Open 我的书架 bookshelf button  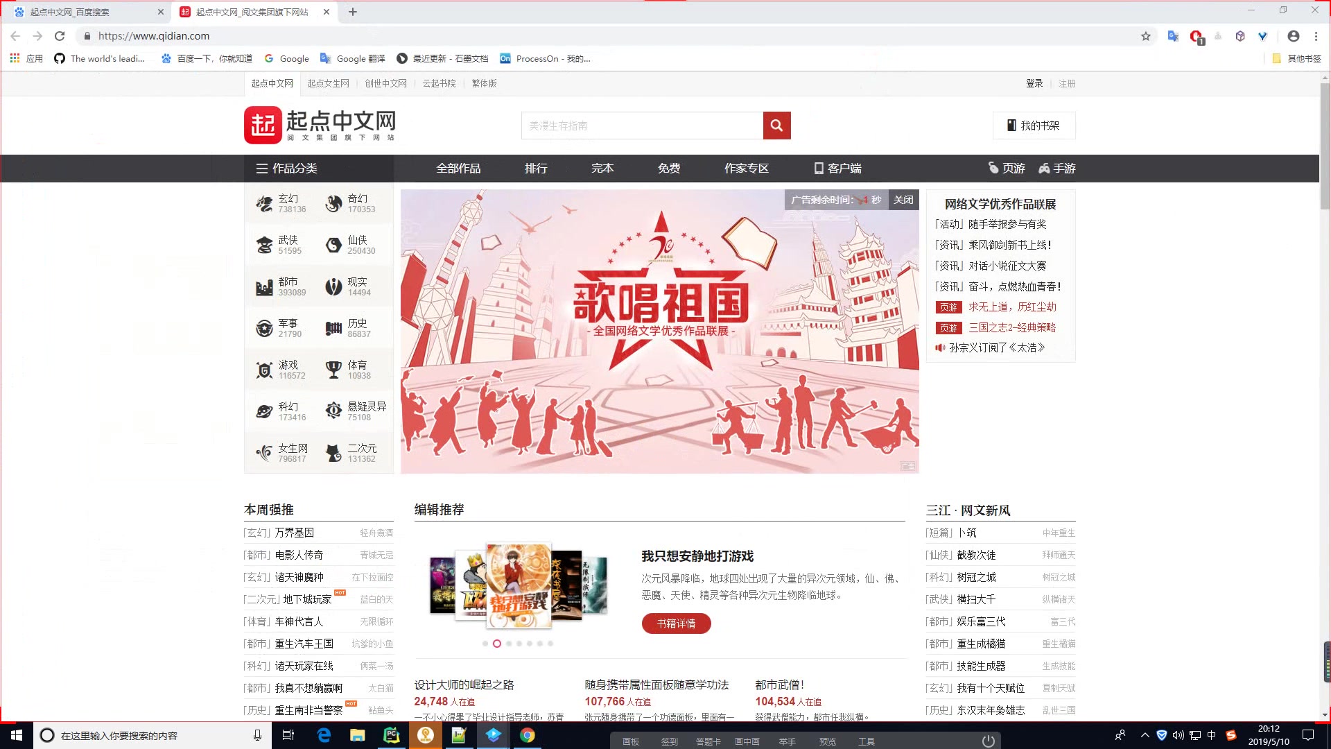coord(1034,126)
